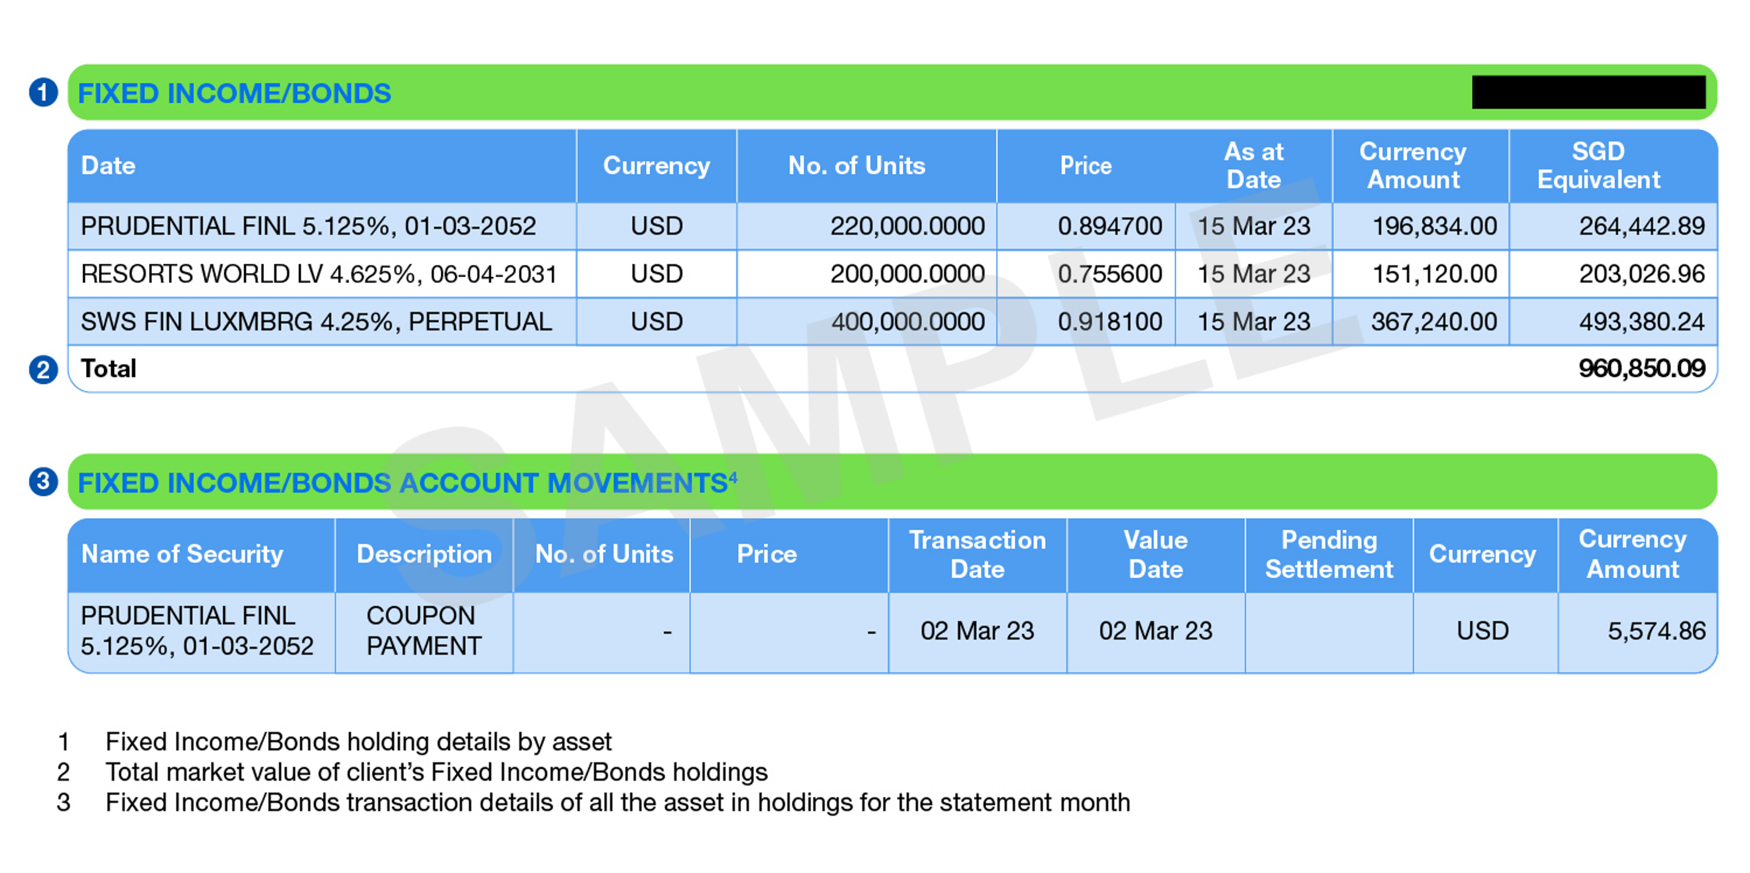Click the 15 Mar 23 date in Prudential row
1750x873 pixels.
tap(1253, 226)
